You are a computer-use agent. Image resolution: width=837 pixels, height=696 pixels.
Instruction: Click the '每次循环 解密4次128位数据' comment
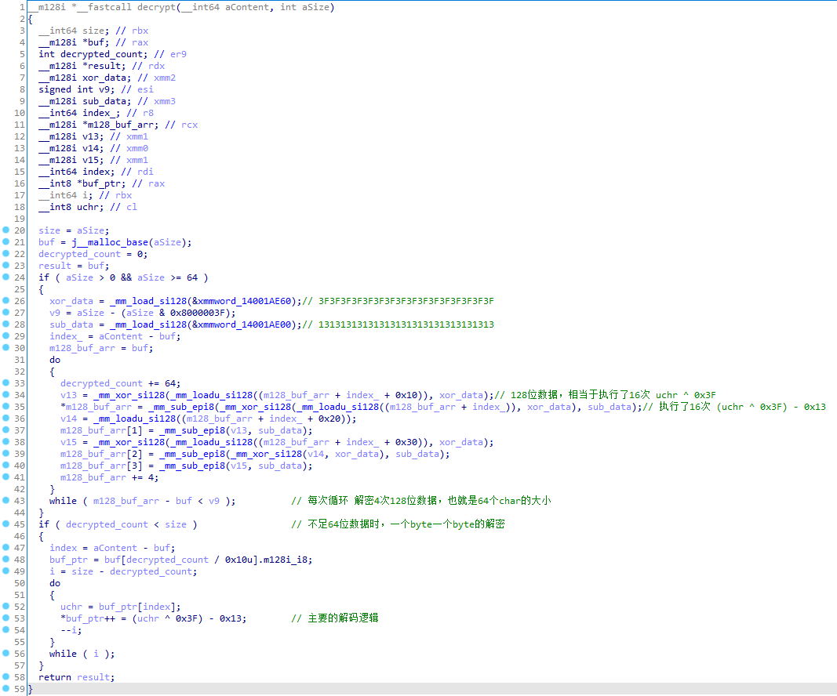point(373,501)
